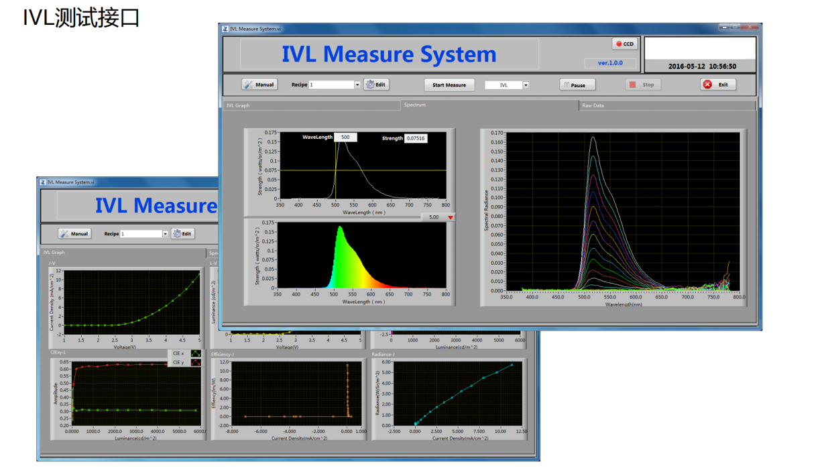This screenshot has height=468, width=826.
Task: Open the 5.00 red arrow dropdown
Action: [x=451, y=217]
